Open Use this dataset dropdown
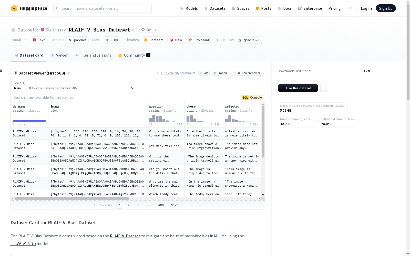The width and height of the screenshot is (410, 256). [298, 88]
